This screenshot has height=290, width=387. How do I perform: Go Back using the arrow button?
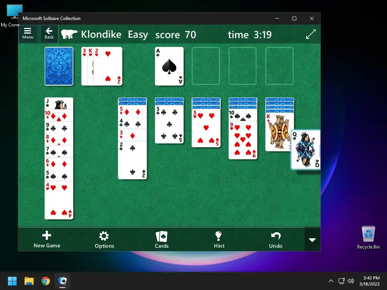tap(49, 34)
